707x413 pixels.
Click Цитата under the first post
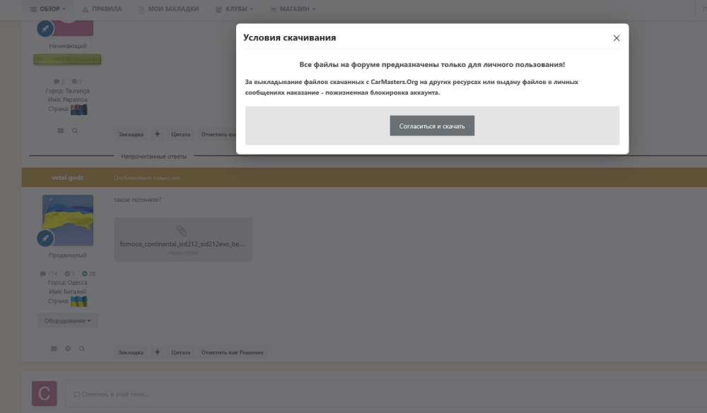pyautogui.click(x=181, y=134)
